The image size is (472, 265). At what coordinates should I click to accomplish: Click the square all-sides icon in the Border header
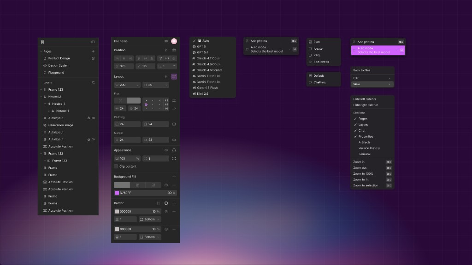(166, 203)
